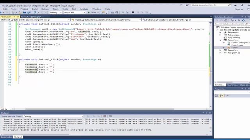Expand the Properties node in Solution Explorer
This screenshot has width=250, height=140.
220,32
